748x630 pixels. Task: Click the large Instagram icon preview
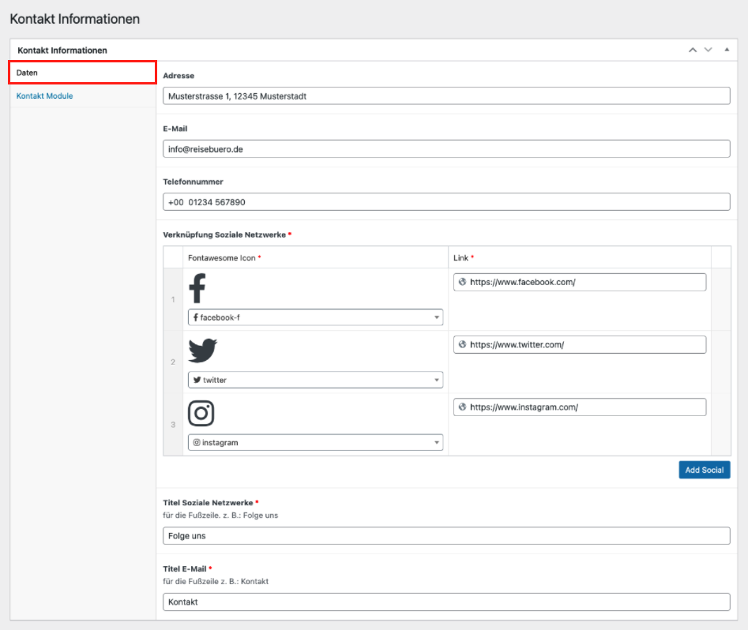pos(201,413)
